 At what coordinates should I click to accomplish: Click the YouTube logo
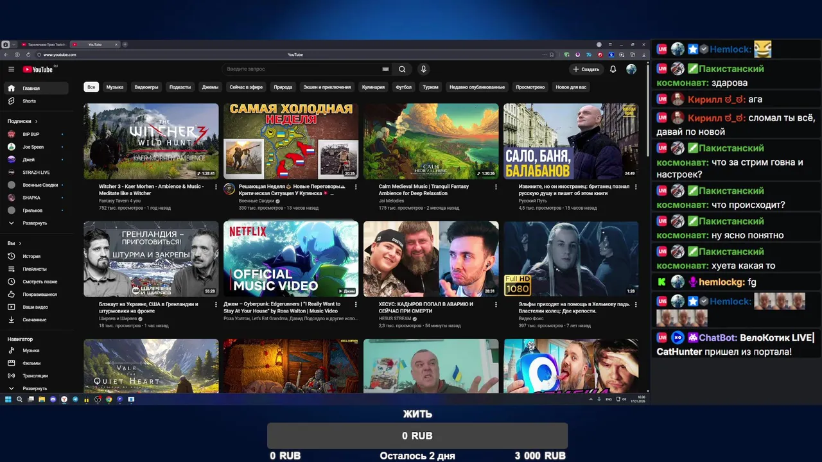pos(38,69)
